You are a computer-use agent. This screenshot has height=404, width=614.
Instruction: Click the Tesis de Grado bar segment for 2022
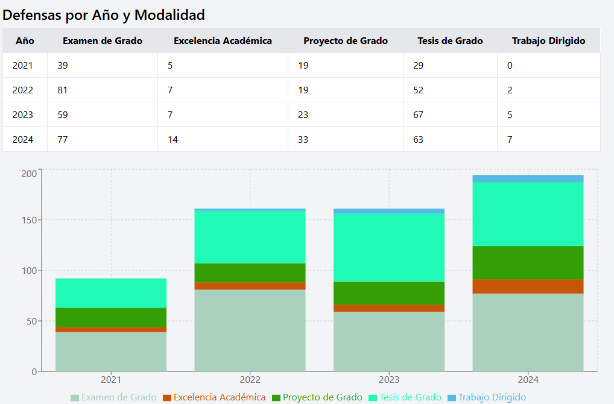point(250,237)
